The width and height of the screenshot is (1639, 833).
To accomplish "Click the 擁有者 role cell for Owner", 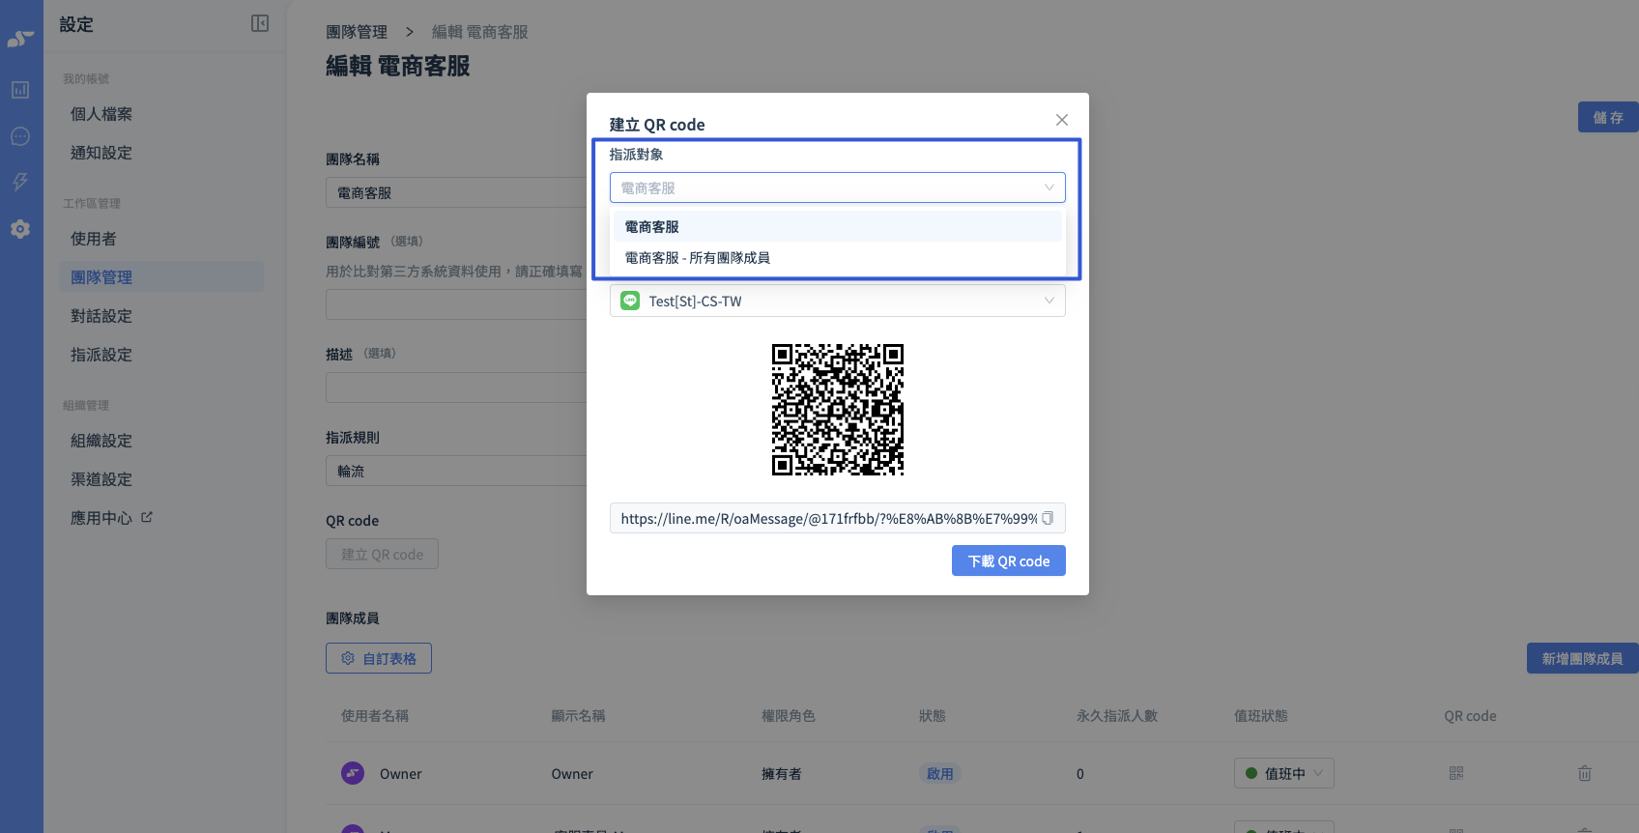I will click(781, 773).
